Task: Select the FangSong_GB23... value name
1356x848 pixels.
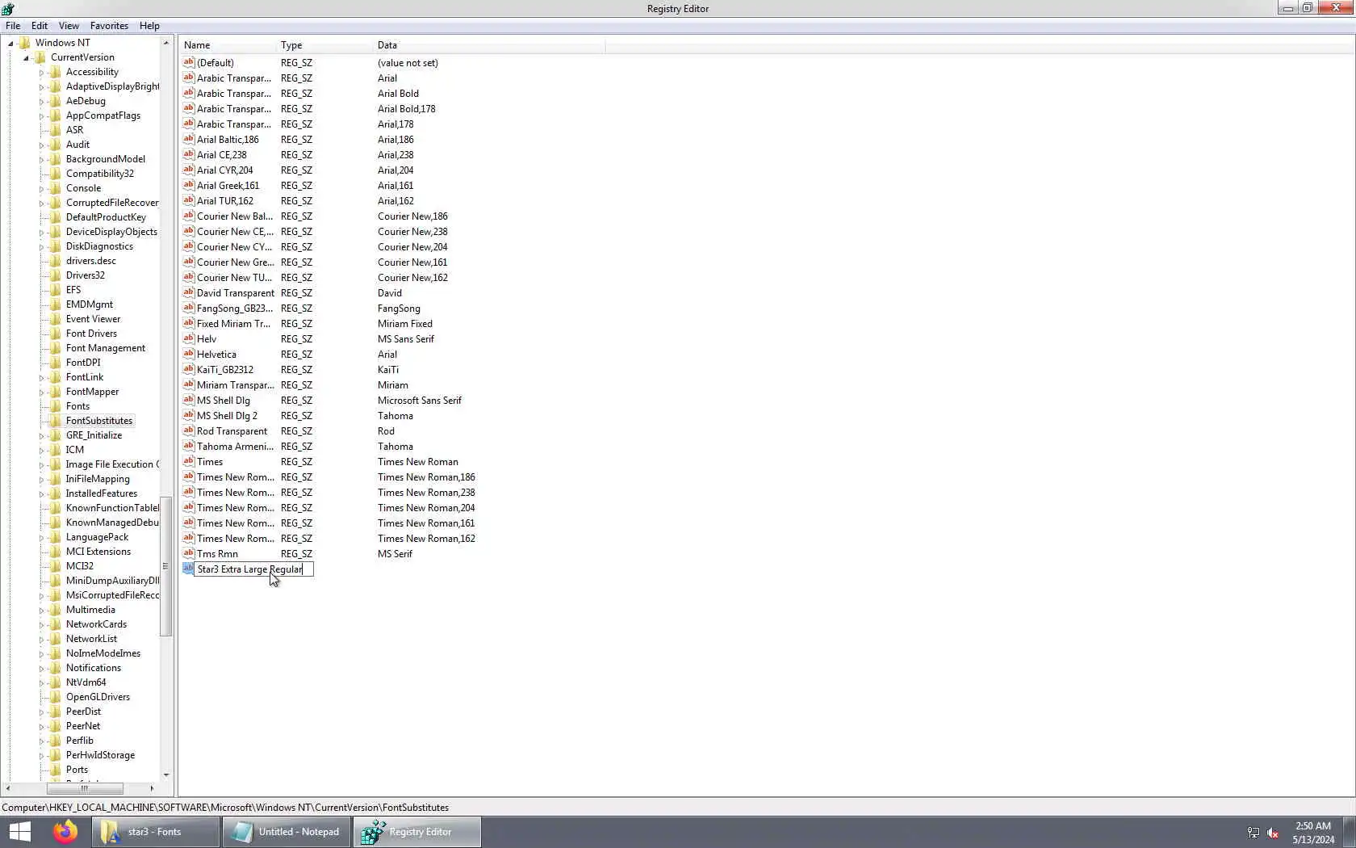Action: 235,309
